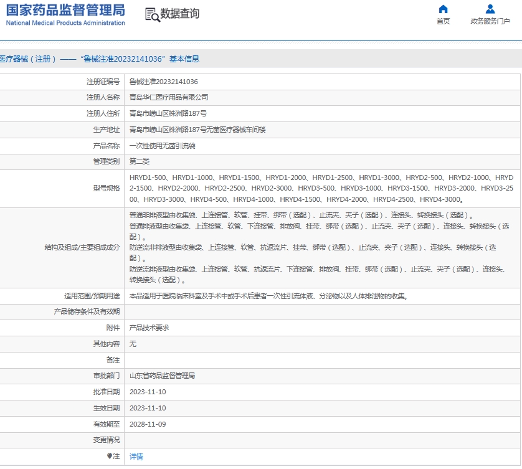Click attachment value 产品技术要求
The image size is (522, 469).
pos(149,328)
